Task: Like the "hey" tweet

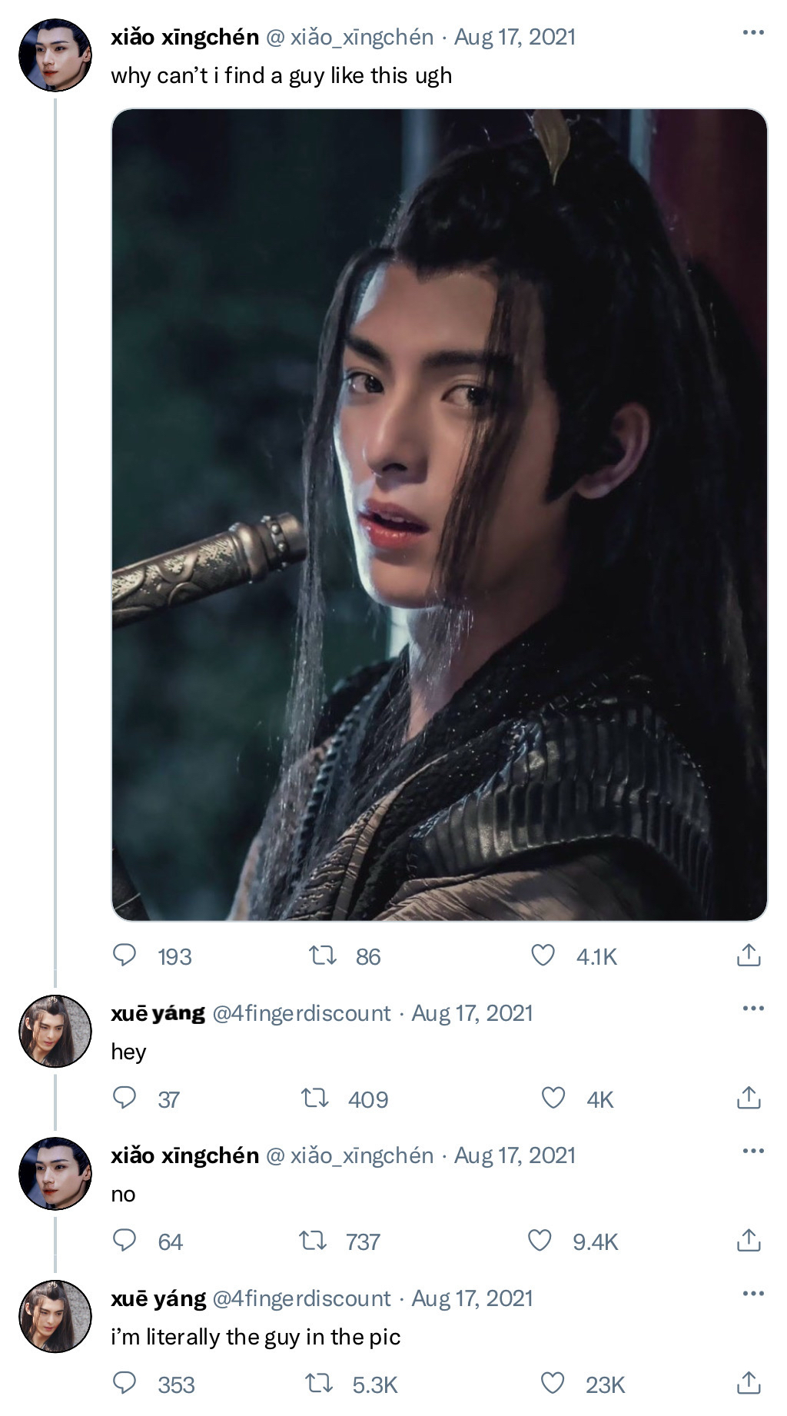Action: coord(553,1098)
